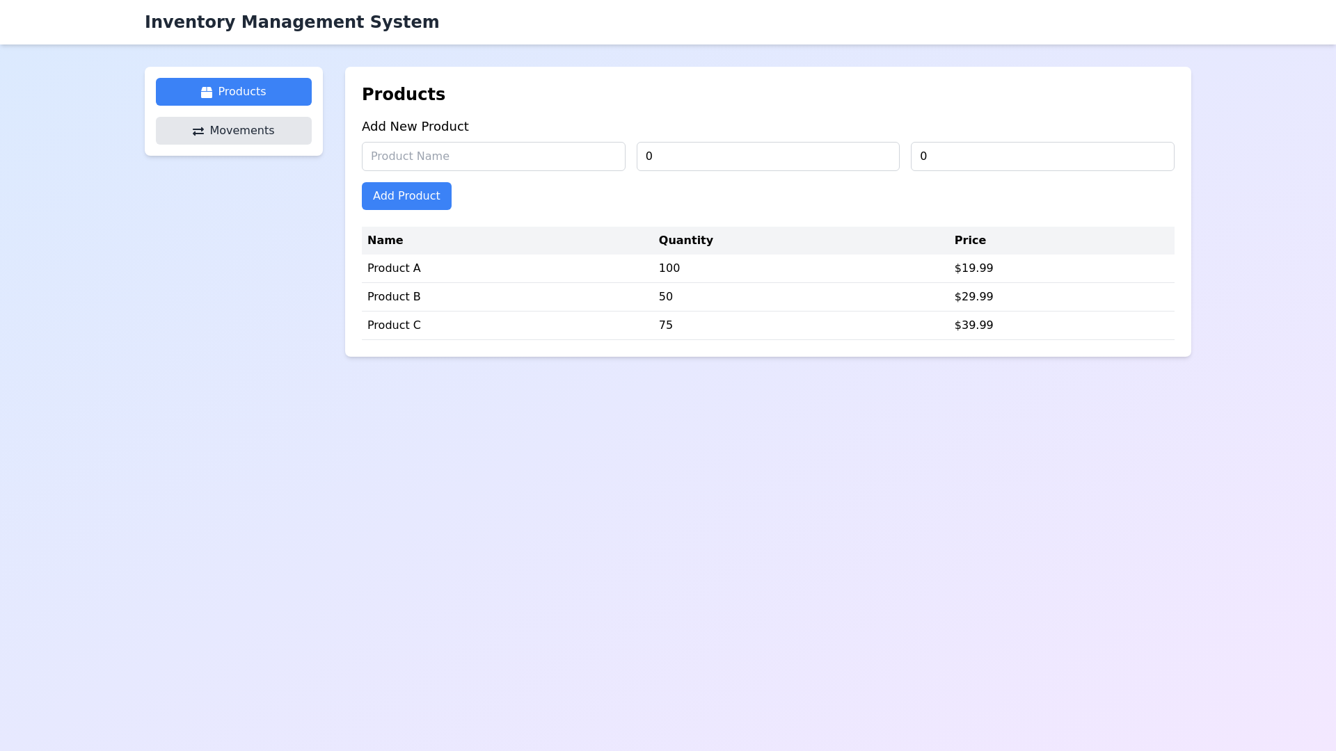Click the Quantity column header

pyautogui.click(x=685, y=241)
